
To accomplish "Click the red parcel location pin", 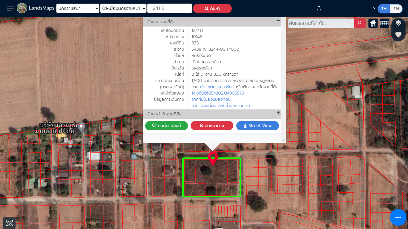I will coord(213,158).
